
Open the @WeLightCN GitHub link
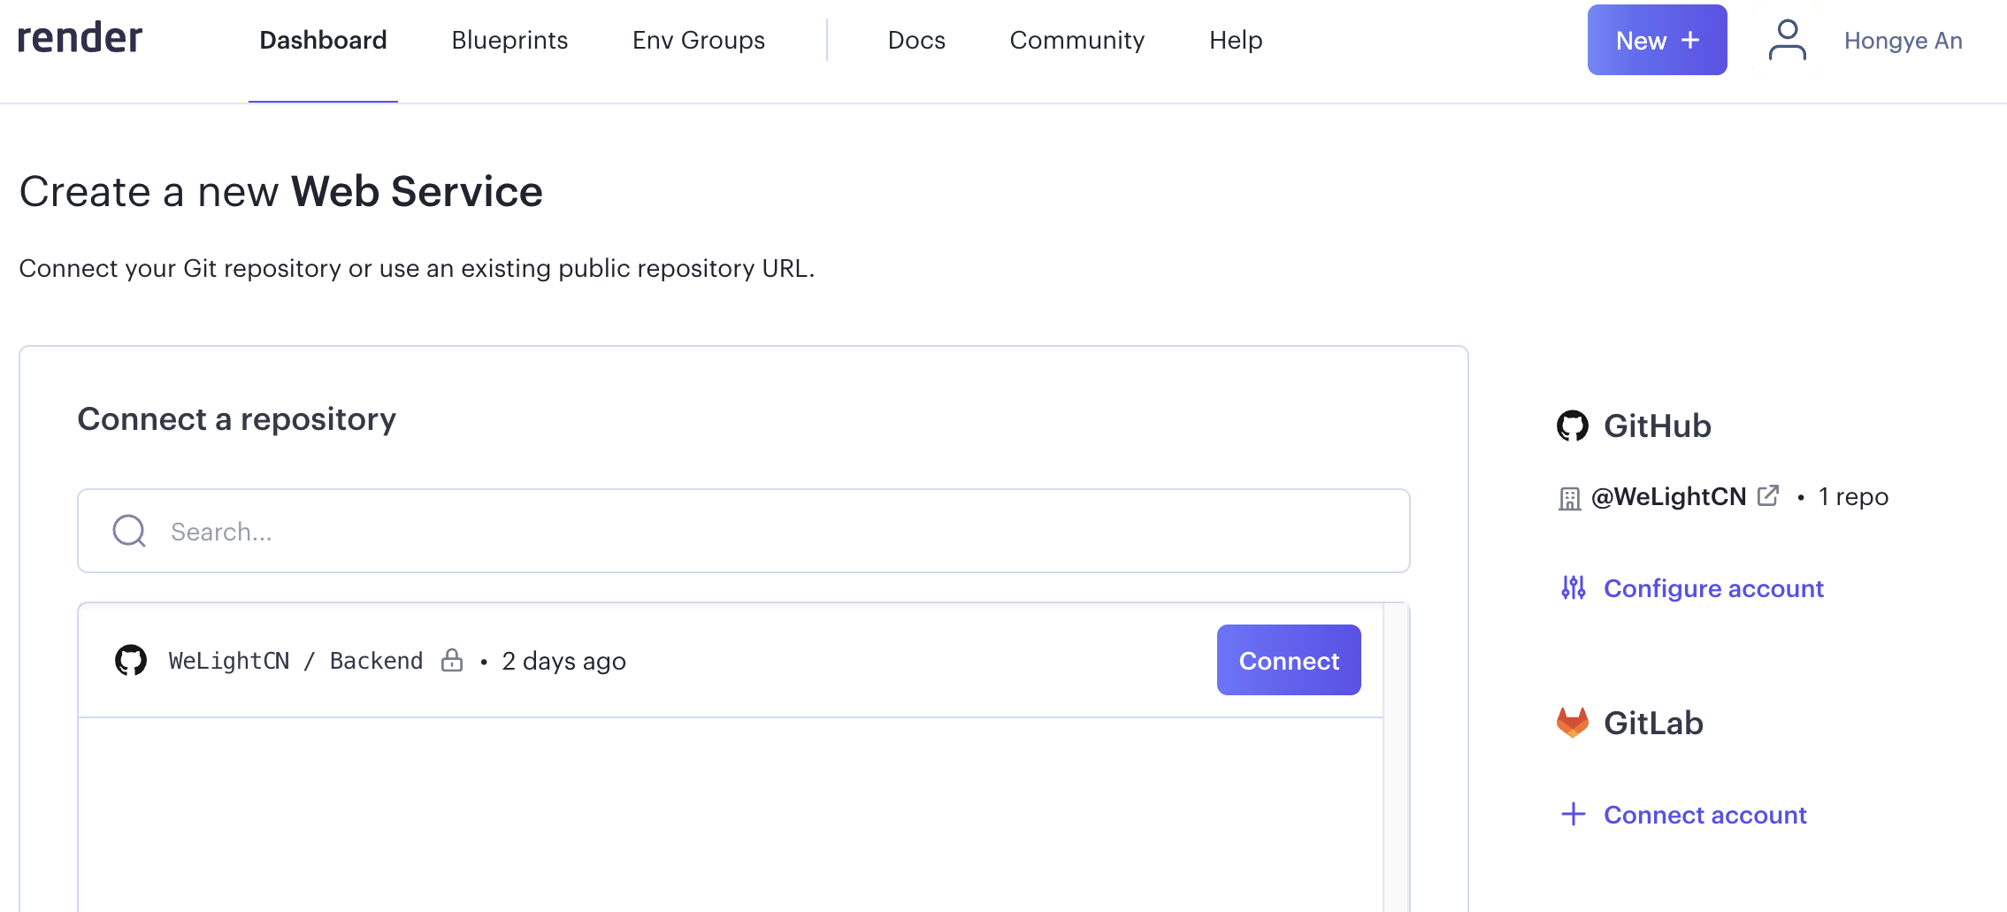point(1668,497)
